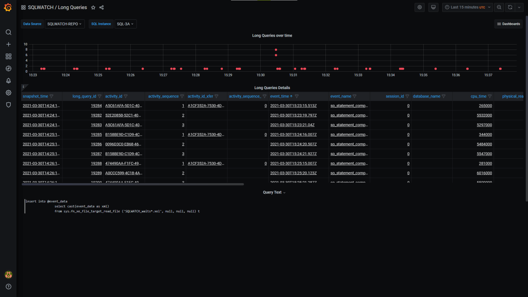The height and width of the screenshot is (297, 528).
Task: Open the Dashboards grid icon in sidebar
Action: click(x=8, y=56)
